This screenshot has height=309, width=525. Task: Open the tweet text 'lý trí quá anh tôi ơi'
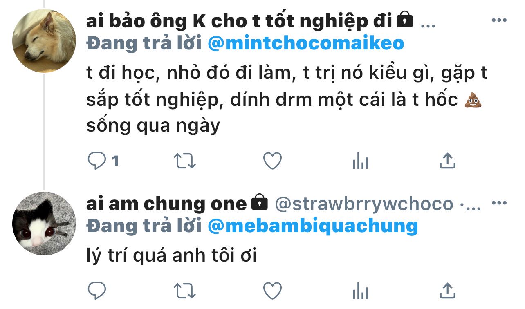[x=171, y=256]
